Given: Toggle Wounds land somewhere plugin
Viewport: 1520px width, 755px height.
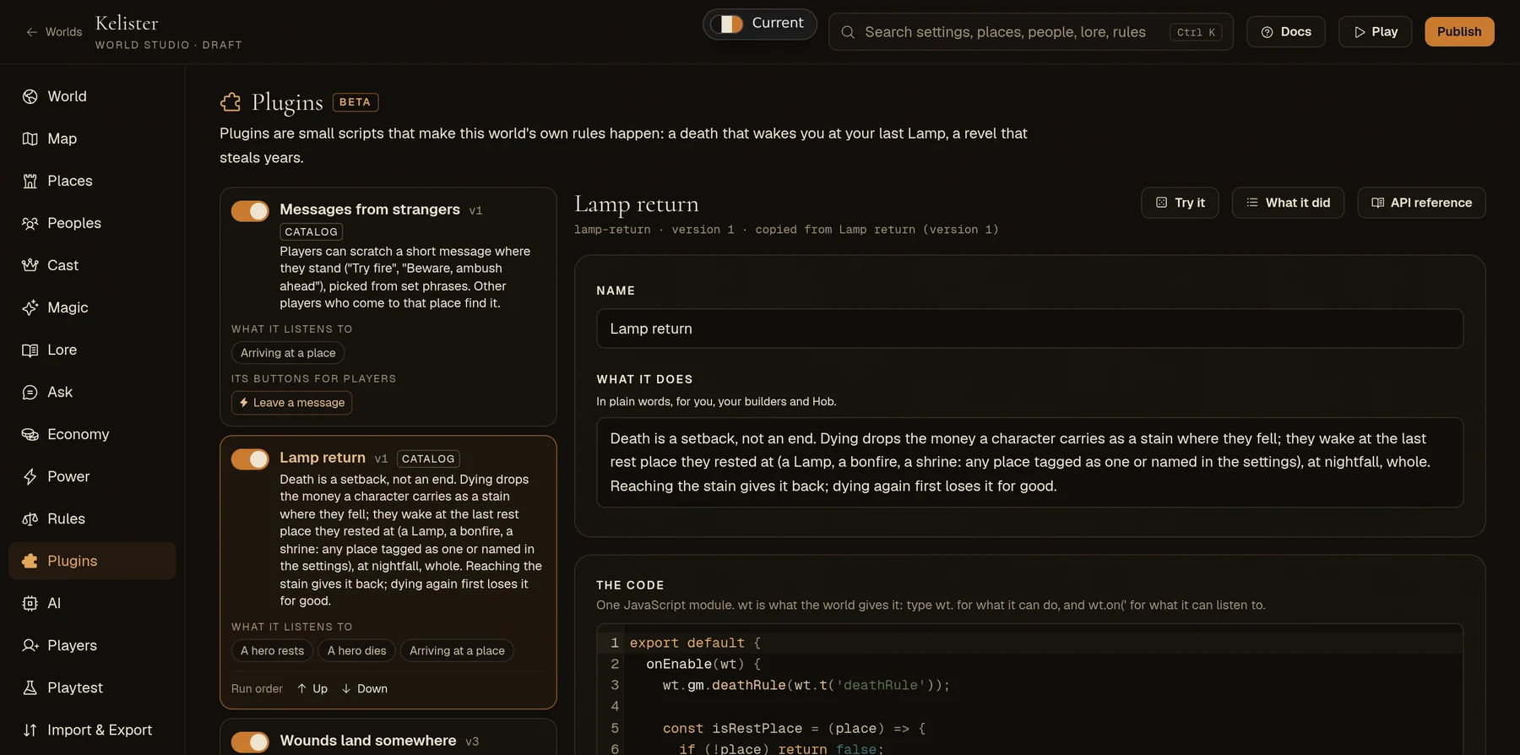Looking at the screenshot, I should click(250, 741).
